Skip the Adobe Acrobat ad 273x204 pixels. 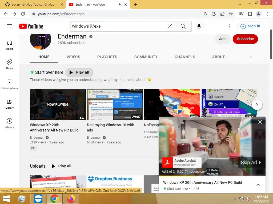click(x=252, y=163)
